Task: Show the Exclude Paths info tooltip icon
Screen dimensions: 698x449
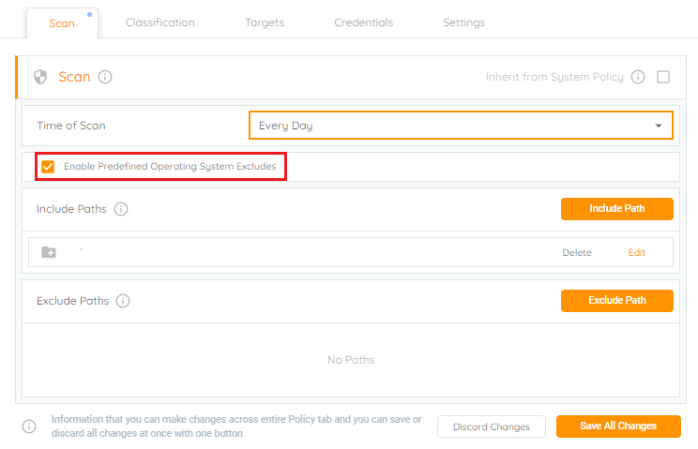Action: coord(123,301)
